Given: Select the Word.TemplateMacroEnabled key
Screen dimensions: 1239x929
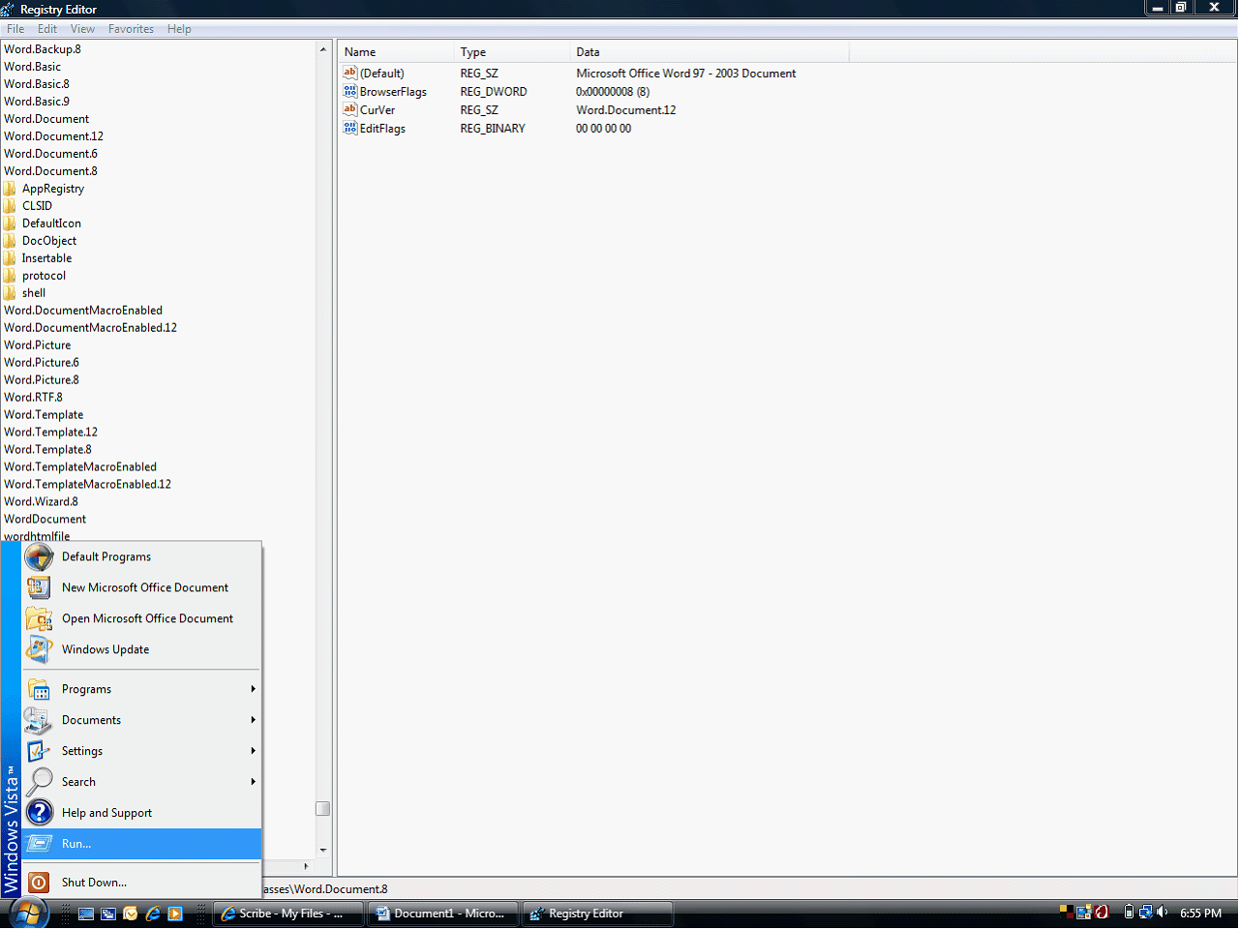Looking at the screenshot, I should 80,467.
